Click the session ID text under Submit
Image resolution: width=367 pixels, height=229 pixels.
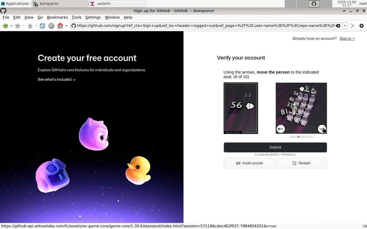[275, 155]
